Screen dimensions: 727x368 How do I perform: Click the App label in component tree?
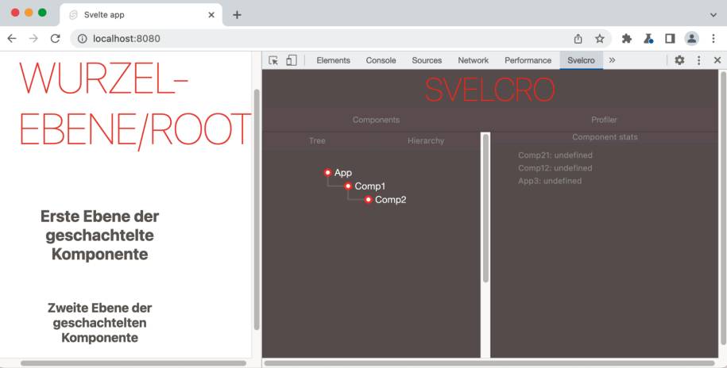coord(343,173)
